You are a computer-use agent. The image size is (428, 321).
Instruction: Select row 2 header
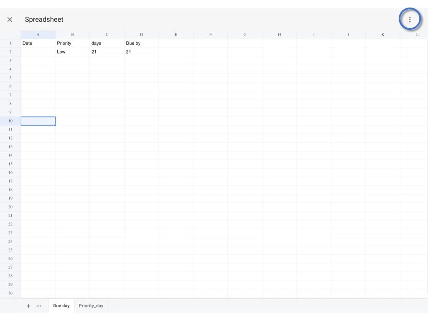pos(10,52)
